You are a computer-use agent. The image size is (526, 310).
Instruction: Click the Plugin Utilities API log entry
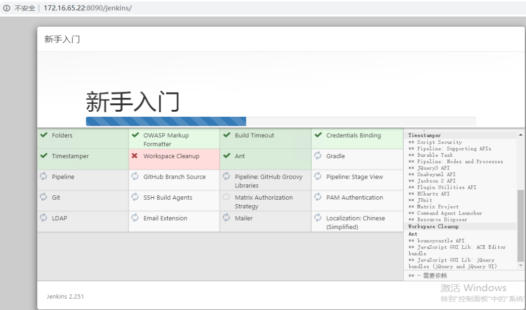(442, 187)
